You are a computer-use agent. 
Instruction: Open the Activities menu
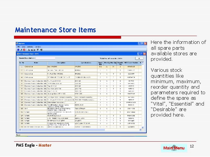tap(30, 47)
